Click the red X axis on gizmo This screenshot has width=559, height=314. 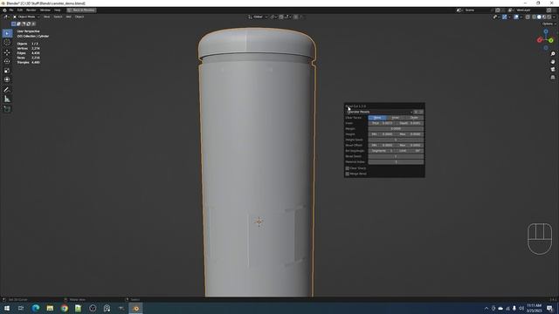pyautogui.click(x=540, y=40)
